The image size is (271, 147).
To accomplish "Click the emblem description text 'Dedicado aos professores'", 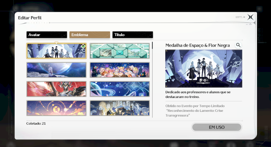I will coord(198,94).
